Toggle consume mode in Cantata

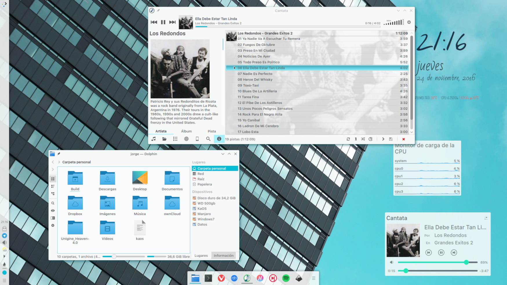click(x=371, y=139)
